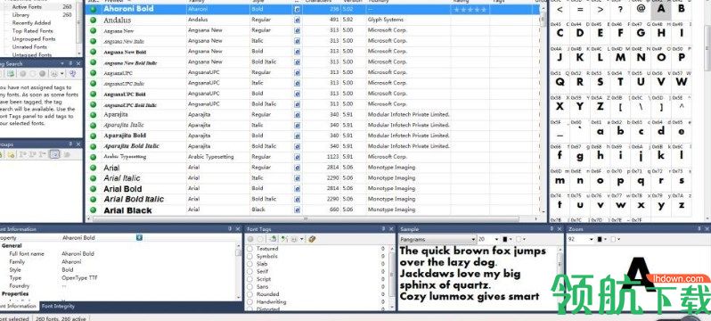Select Ungrouped Fonts in the sidebar

click(x=34, y=39)
